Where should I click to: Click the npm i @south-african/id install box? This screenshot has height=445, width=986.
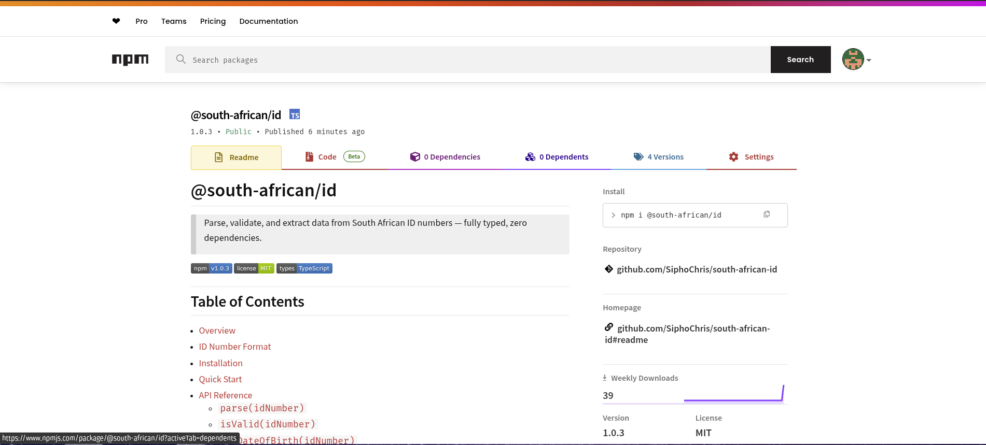[695, 215]
